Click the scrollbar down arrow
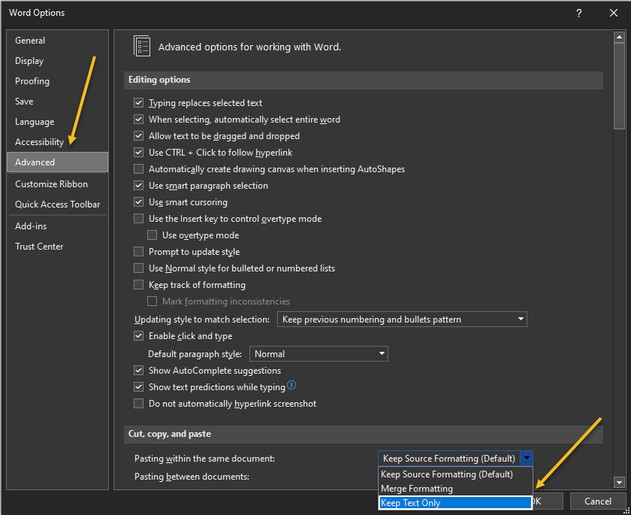Image resolution: width=631 pixels, height=515 pixels. click(619, 482)
